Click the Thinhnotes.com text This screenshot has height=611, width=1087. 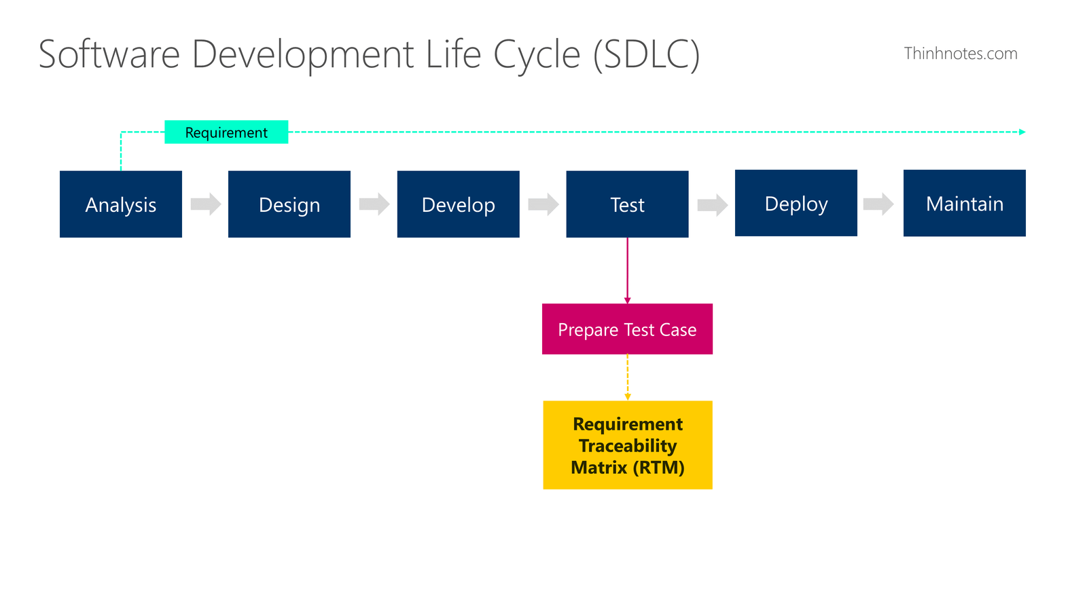coord(961,54)
